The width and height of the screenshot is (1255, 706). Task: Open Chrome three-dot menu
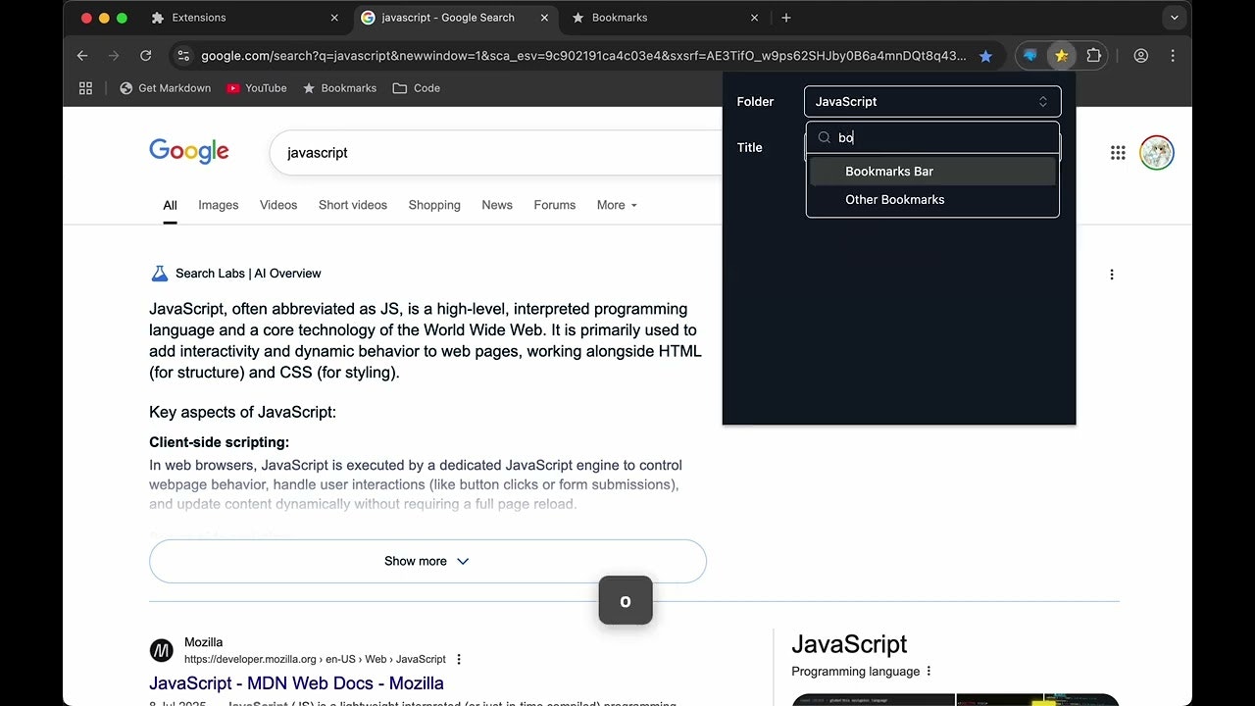coord(1173,56)
